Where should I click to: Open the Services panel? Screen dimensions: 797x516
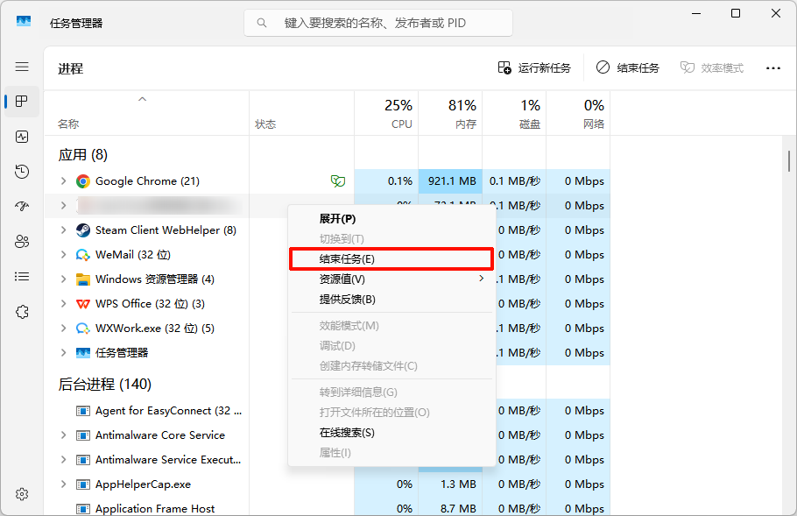point(22,311)
